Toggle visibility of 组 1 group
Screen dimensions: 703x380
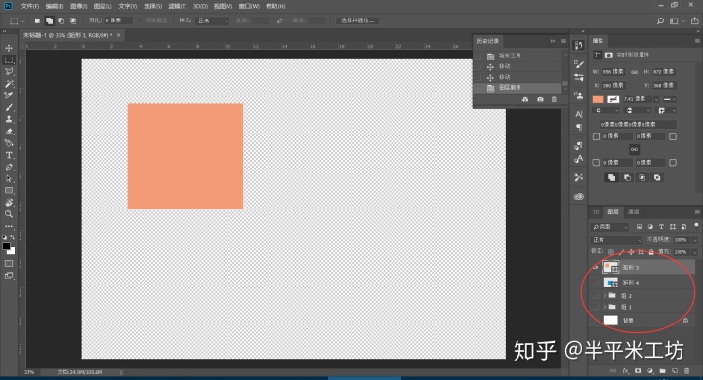point(596,307)
